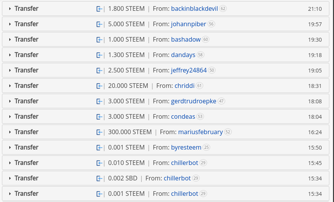
Task: Open mariusfebruary's account page
Action: pyautogui.click(x=200, y=132)
